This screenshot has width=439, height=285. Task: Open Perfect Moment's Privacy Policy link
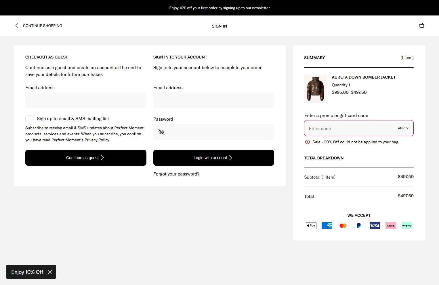81,140
